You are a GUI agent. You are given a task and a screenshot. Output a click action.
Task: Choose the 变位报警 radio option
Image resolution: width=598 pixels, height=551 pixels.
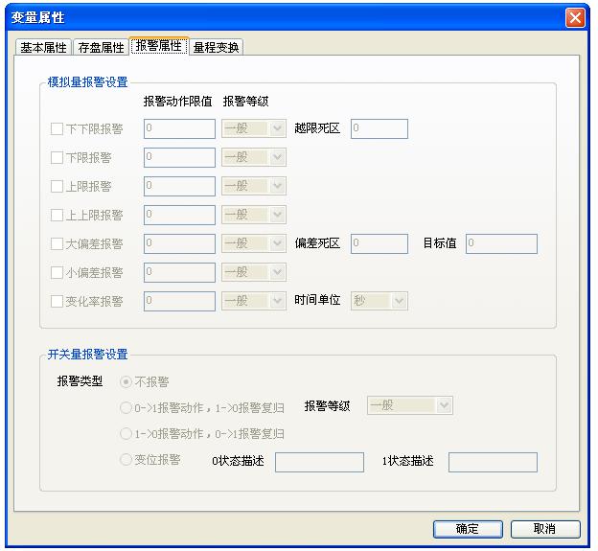(126, 461)
